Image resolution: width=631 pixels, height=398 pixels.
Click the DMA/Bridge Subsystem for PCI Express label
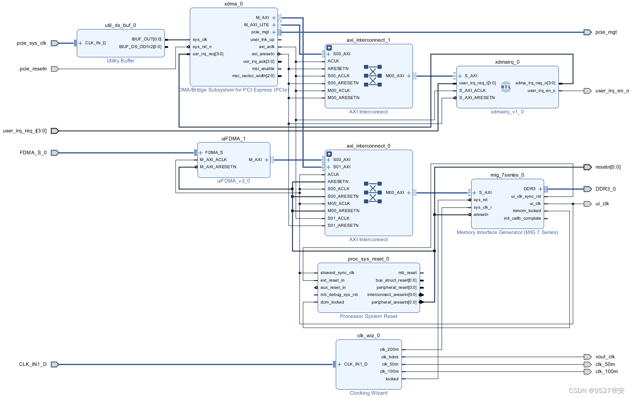[234, 90]
